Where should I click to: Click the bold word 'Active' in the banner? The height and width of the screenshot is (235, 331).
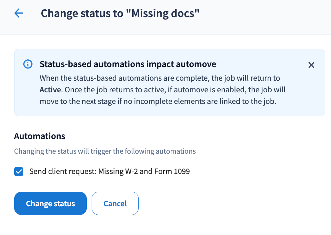50,89
